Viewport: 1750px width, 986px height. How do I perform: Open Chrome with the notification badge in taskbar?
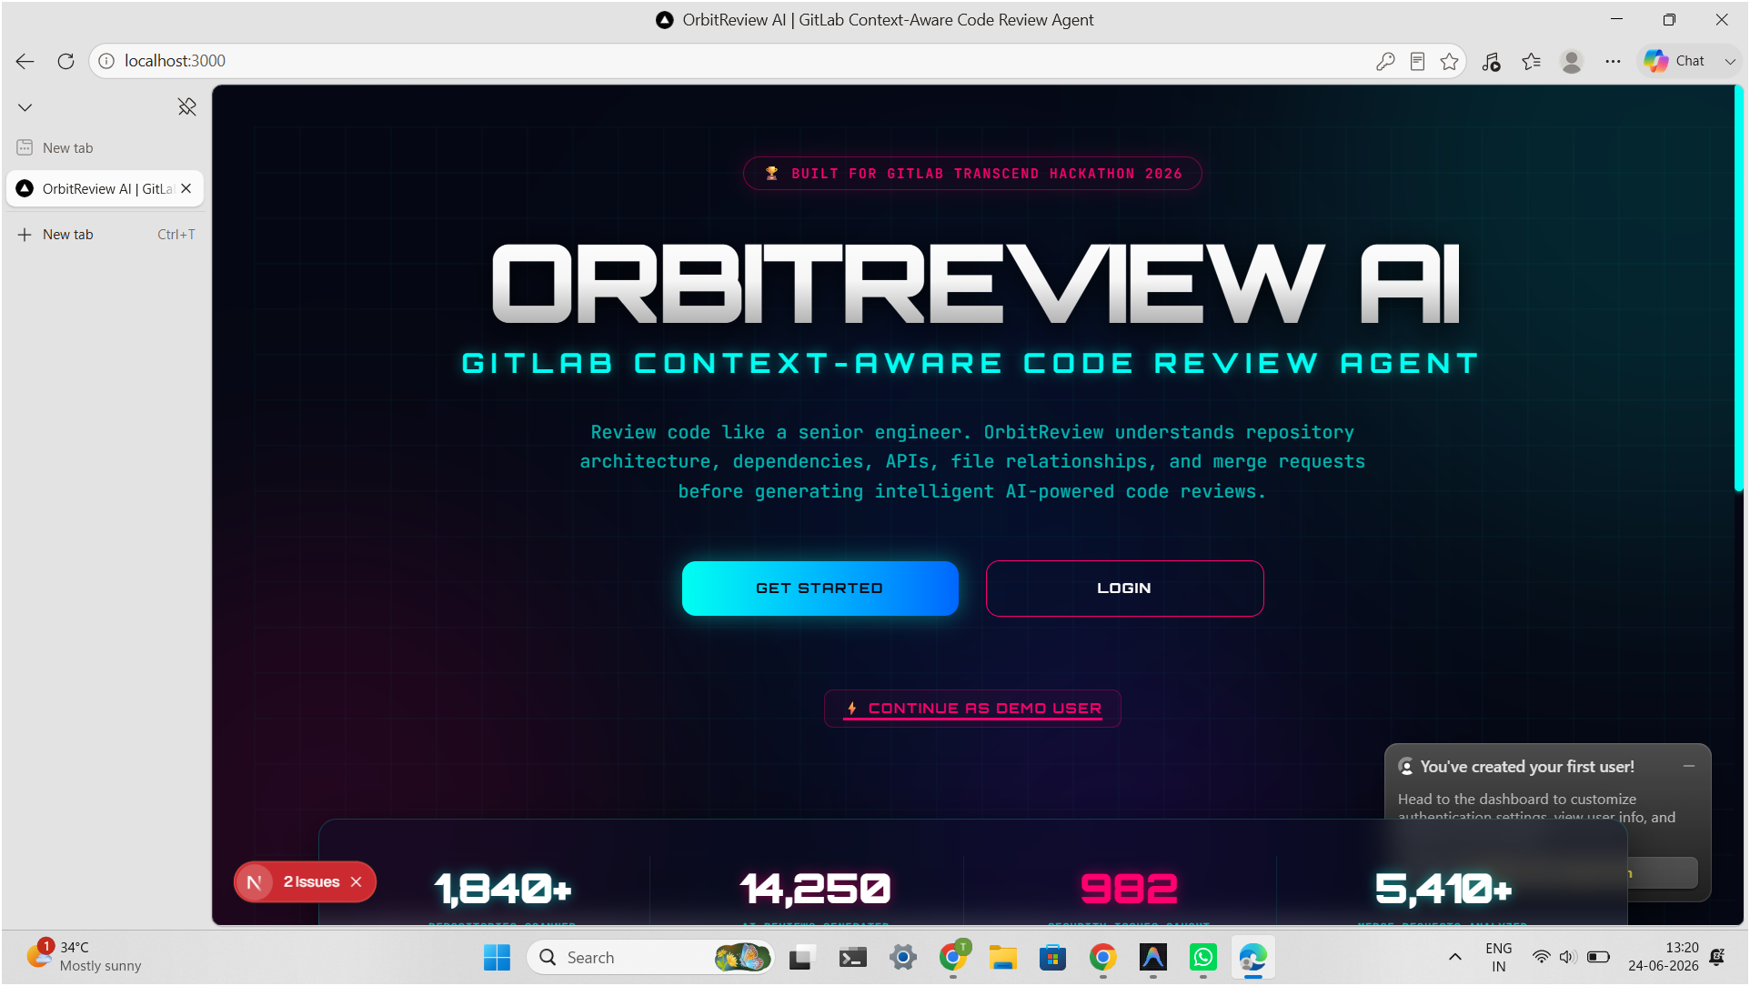coord(953,957)
